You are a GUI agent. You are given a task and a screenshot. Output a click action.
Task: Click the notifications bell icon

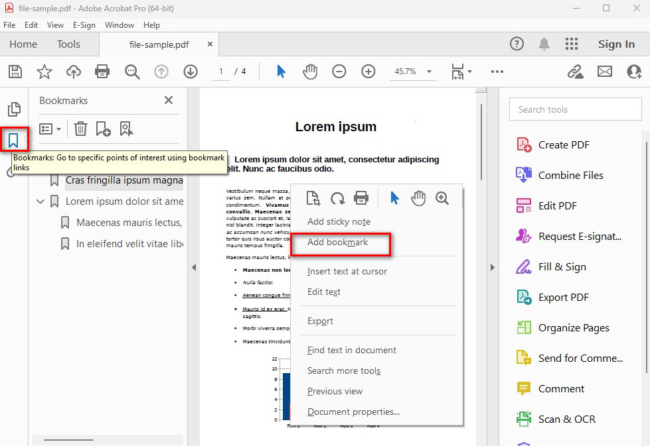point(544,44)
